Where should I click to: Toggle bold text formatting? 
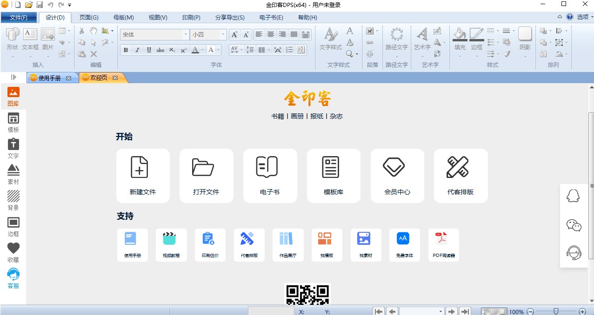(126, 50)
